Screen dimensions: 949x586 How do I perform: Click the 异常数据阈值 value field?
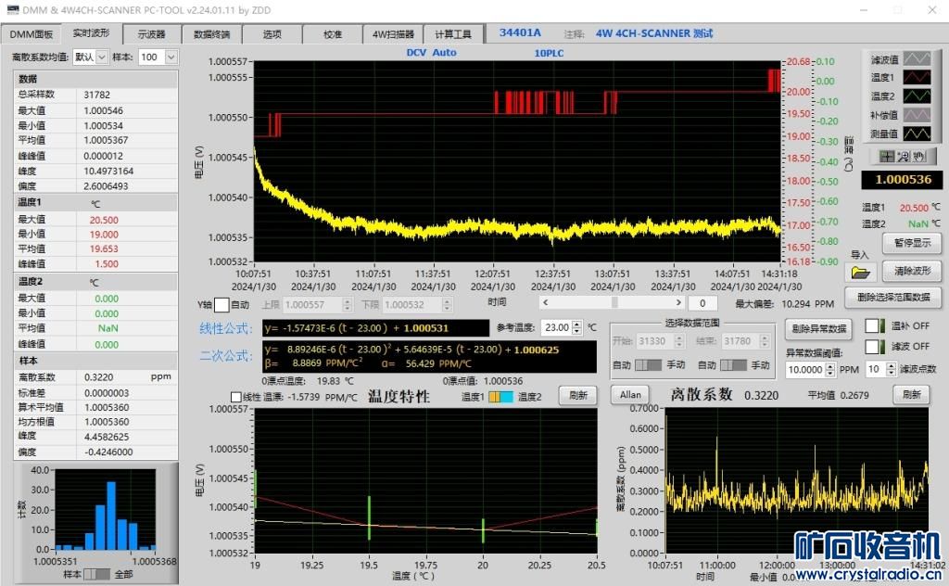click(x=805, y=369)
